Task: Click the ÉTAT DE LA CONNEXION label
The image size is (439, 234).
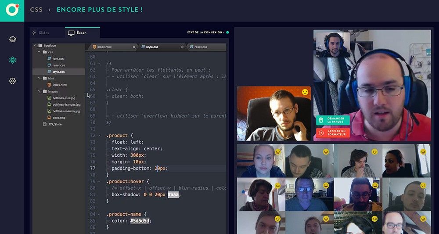Action: point(206,32)
